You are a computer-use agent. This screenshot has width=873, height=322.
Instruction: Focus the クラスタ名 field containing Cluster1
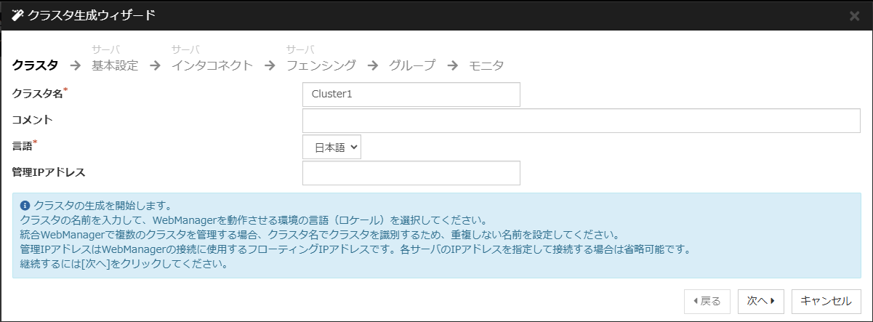tap(411, 94)
